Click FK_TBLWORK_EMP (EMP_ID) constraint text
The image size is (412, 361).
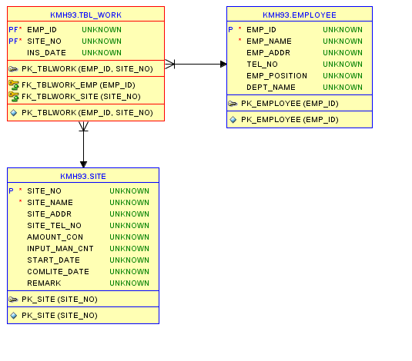tap(79, 85)
